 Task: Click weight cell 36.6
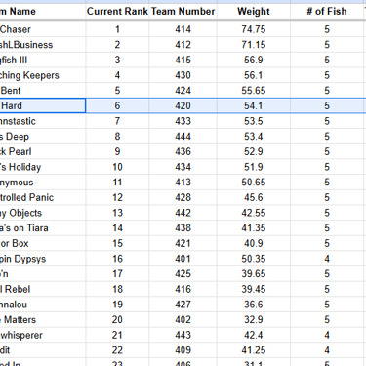(254, 305)
